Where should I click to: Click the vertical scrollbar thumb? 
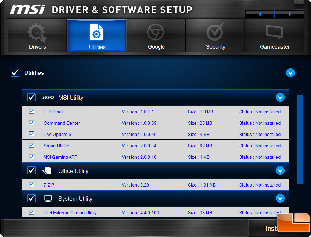tap(300, 139)
